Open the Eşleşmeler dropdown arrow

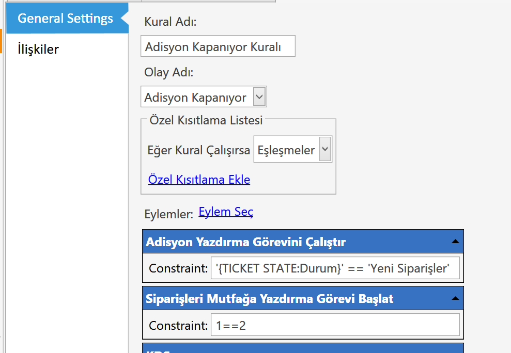pyautogui.click(x=325, y=149)
